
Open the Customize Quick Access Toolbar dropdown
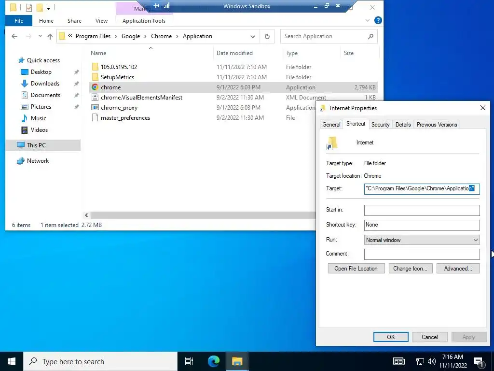click(x=48, y=8)
